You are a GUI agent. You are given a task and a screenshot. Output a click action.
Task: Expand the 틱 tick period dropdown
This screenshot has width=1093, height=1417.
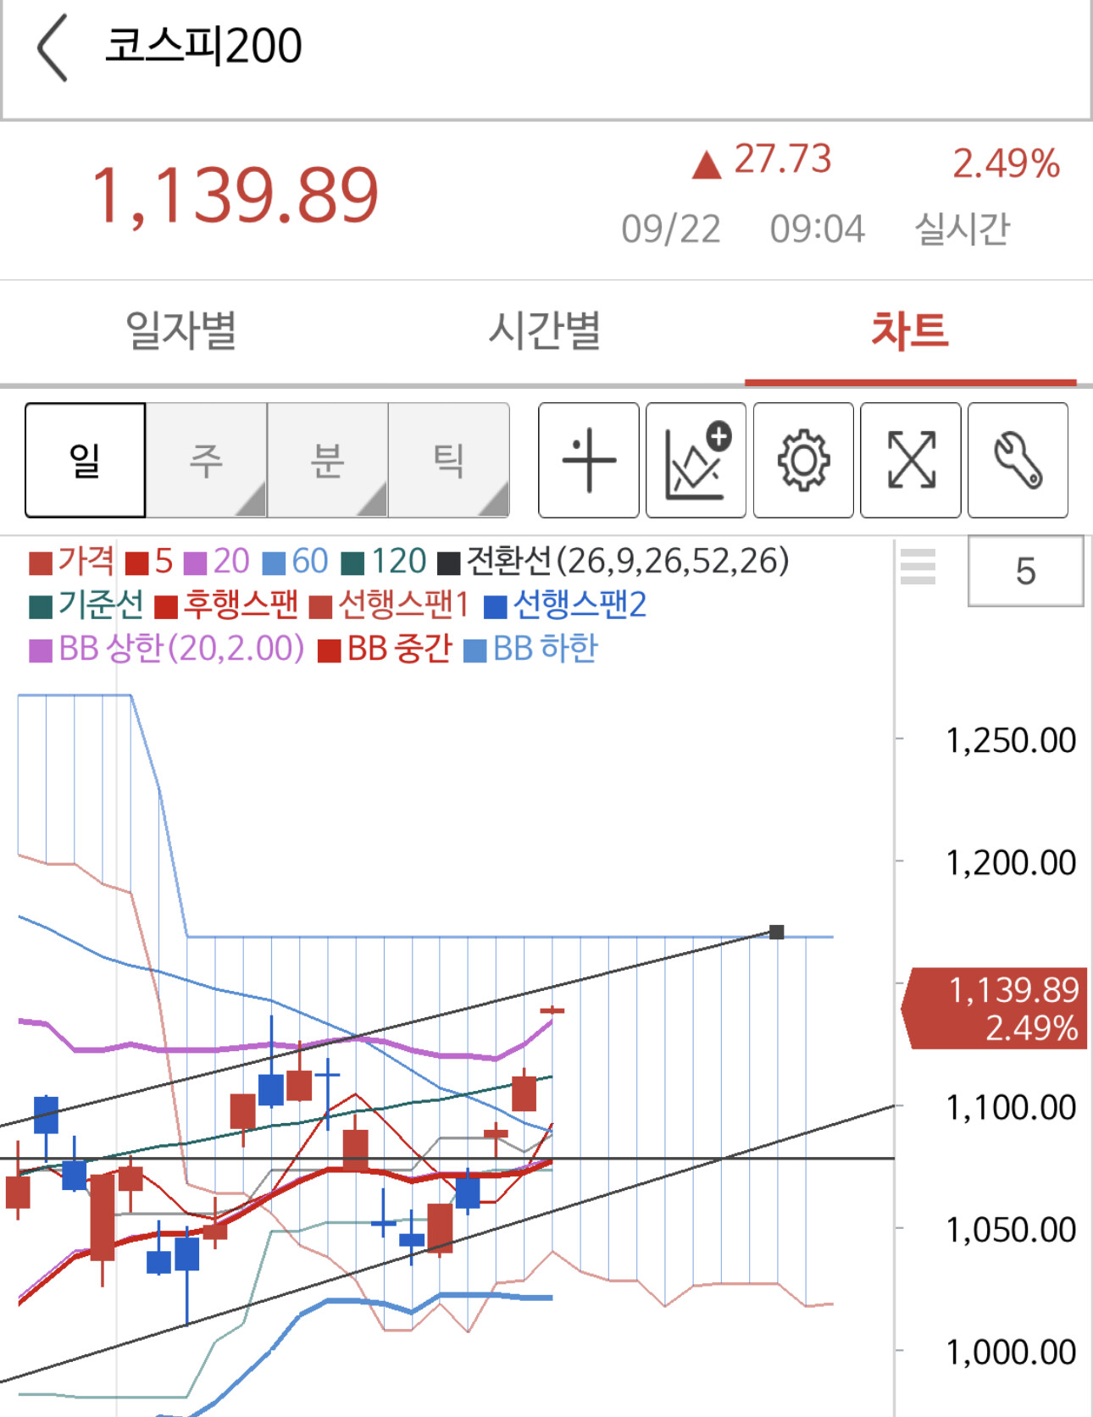(x=449, y=460)
